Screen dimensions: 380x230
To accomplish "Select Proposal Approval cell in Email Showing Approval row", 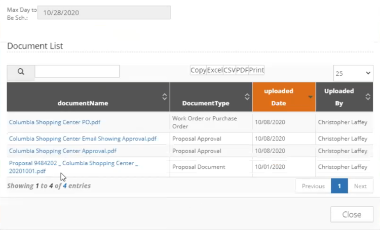I will tap(211, 139).
